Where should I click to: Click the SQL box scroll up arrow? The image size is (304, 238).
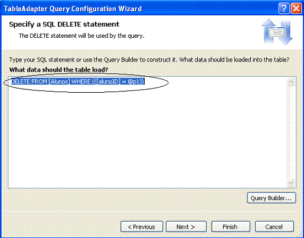pos(291,81)
